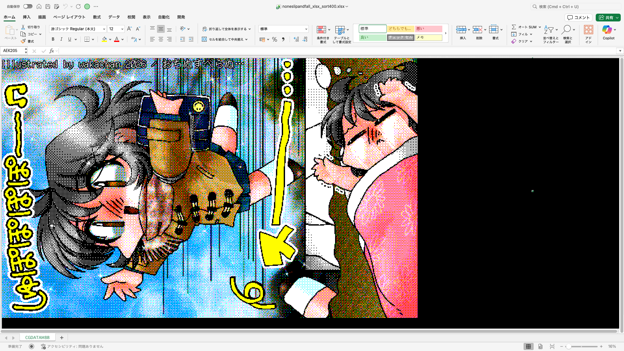Select the オート SUM icon
624x351 pixels.
(x=514, y=27)
